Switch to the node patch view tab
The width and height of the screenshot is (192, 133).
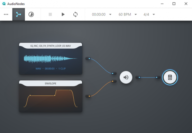(x=19, y=15)
